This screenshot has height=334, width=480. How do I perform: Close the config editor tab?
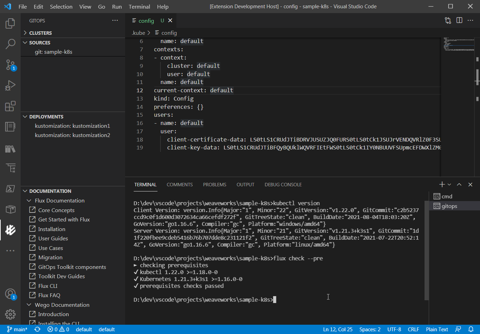click(170, 21)
